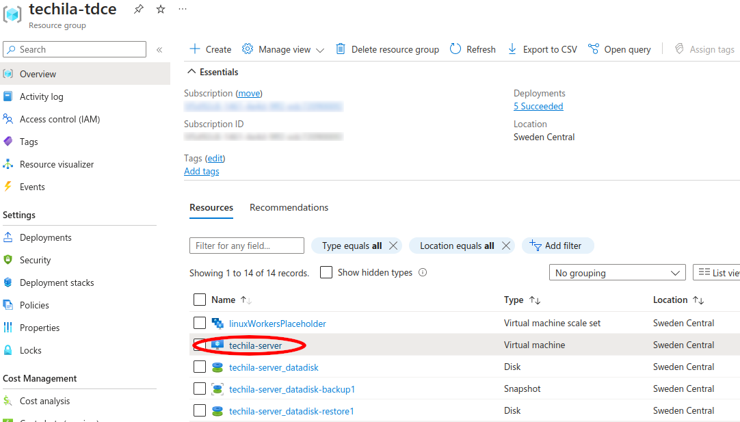Check the linuxWorkersPlaceholder row checkbox
This screenshot has height=422, width=740.
coord(200,323)
